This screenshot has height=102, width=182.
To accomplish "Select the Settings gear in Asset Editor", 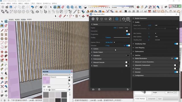I will 117,19.
